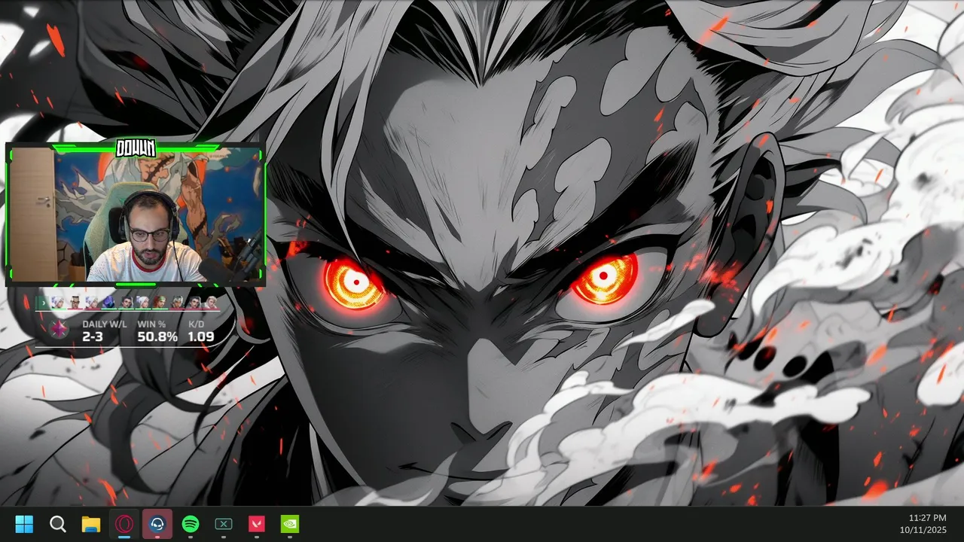Switch to the Opera GX browser

pos(124,524)
